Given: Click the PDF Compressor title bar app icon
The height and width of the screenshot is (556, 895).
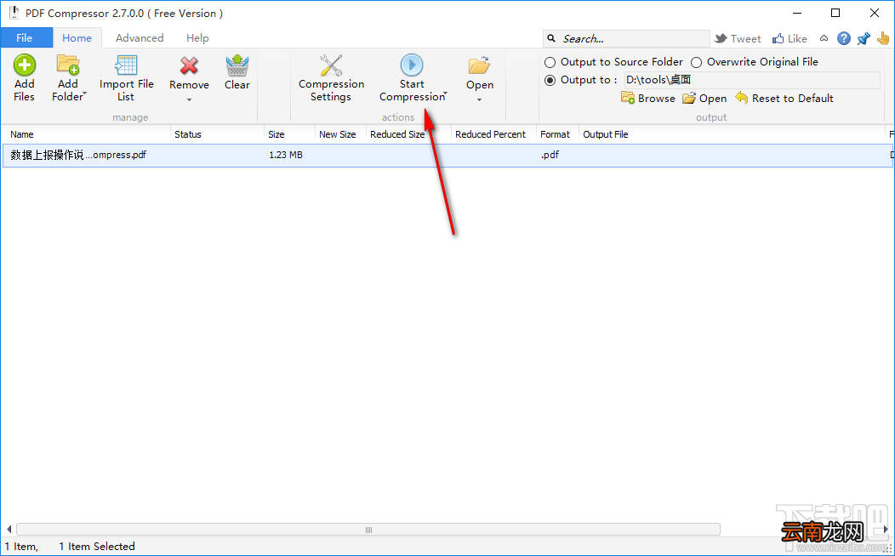Looking at the screenshot, I should click(14, 13).
